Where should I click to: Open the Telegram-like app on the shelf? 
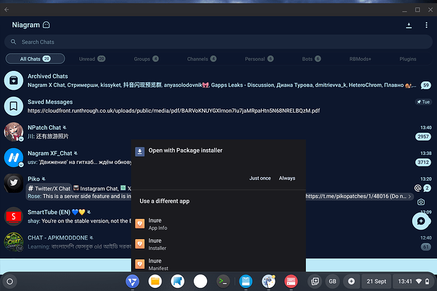pyautogui.click(x=132, y=282)
